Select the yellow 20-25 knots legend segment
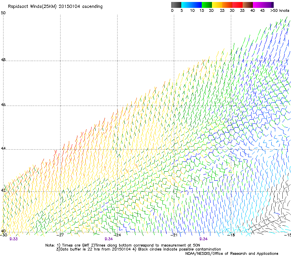This screenshot has height=256, width=291. coord(217,5)
